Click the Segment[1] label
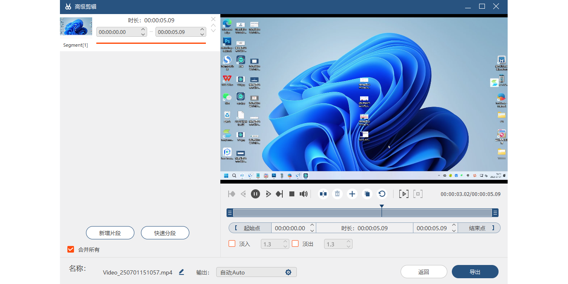 76,45
